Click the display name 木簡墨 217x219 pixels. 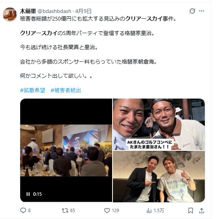(28, 11)
